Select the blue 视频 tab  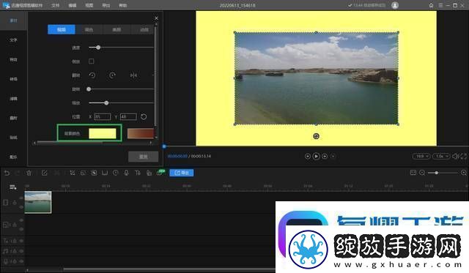pos(62,29)
